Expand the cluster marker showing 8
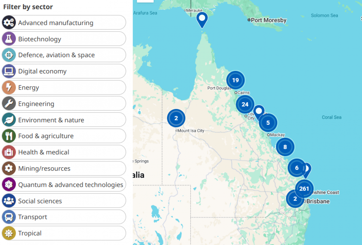 point(285,147)
